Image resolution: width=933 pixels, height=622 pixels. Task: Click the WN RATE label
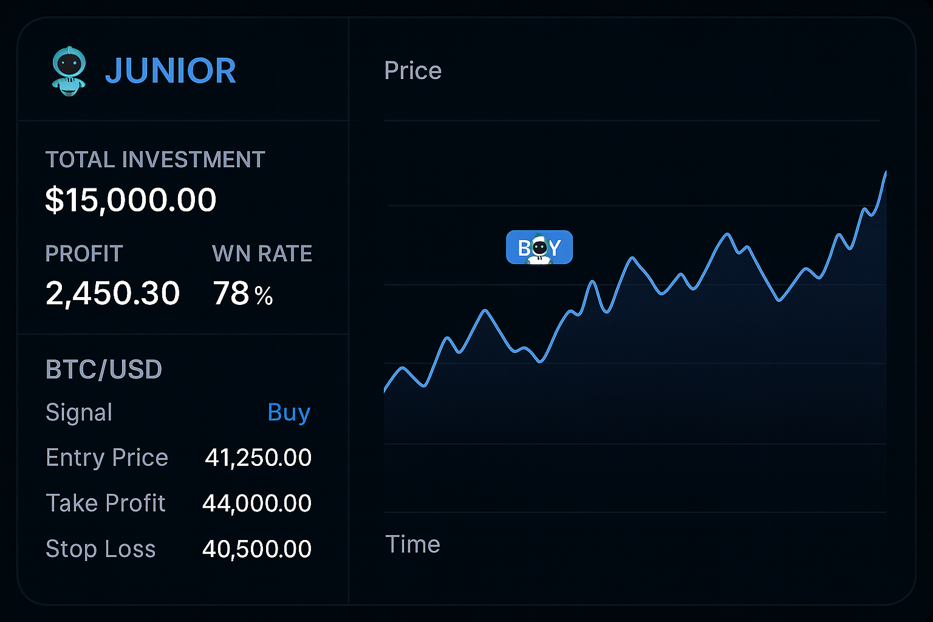point(262,254)
